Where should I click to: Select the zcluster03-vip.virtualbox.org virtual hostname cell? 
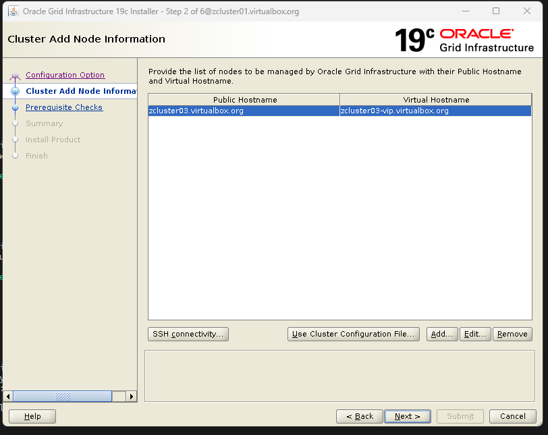tap(435, 111)
